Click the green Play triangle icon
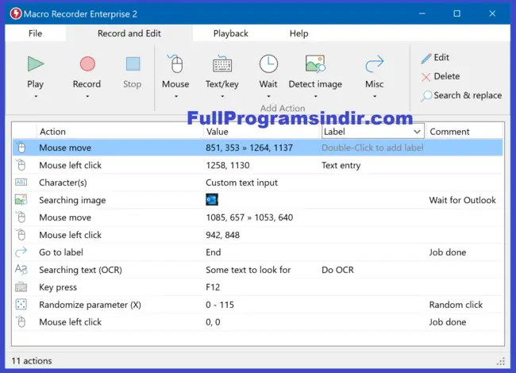 tap(36, 63)
